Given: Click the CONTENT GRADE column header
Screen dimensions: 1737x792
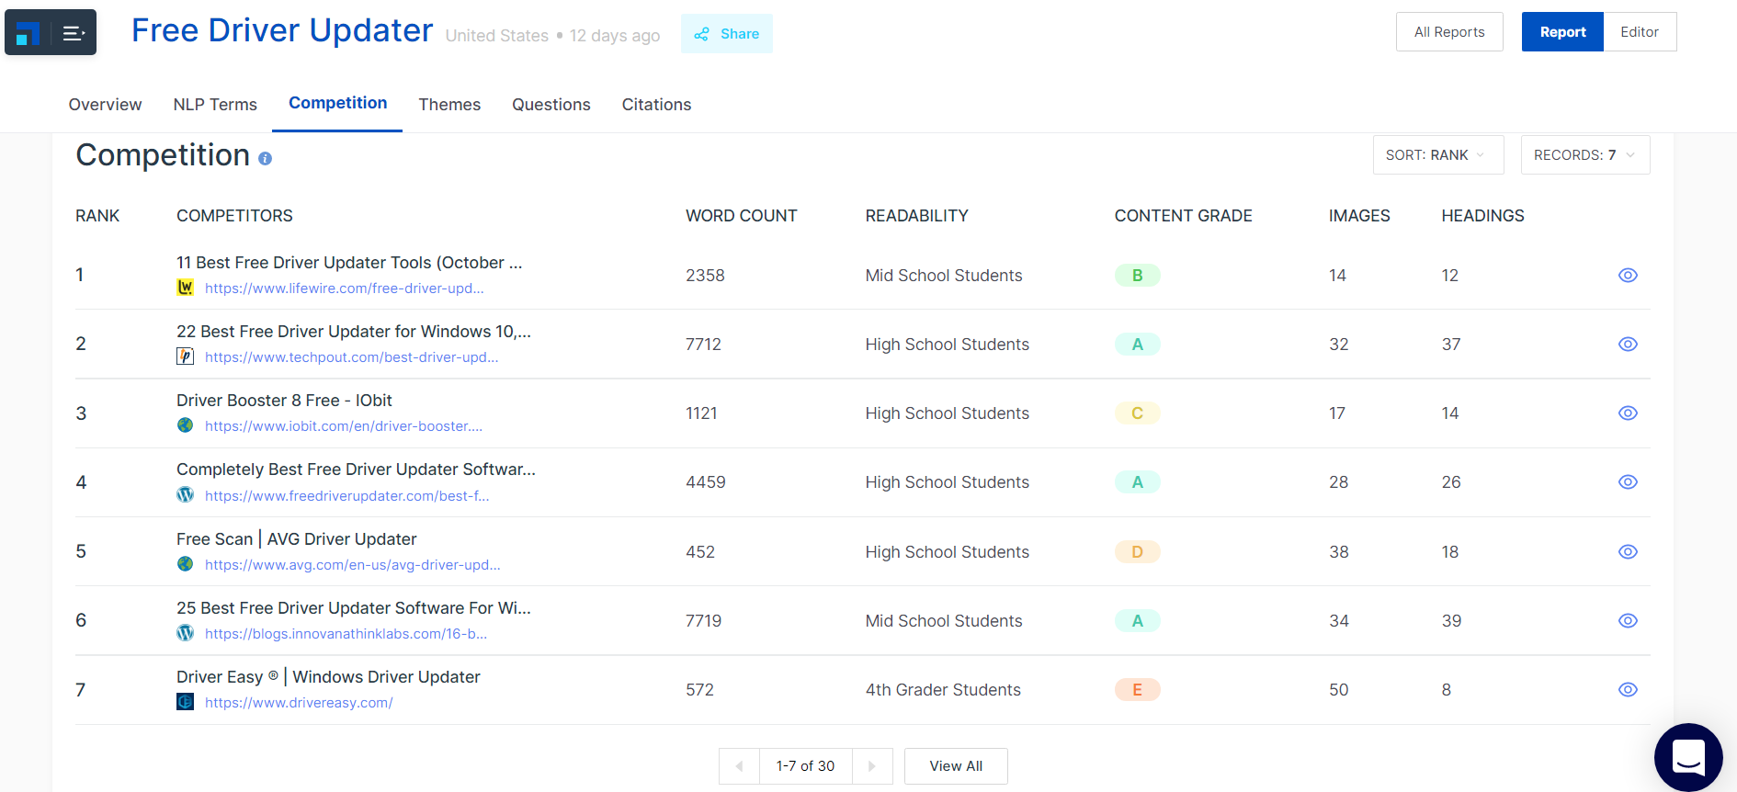Looking at the screenshot, I should 1184,216.
